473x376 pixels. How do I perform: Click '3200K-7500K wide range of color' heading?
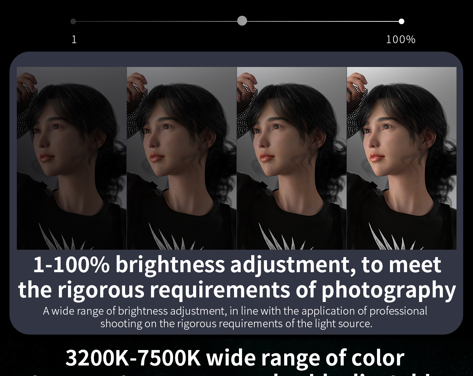(235, 357)
